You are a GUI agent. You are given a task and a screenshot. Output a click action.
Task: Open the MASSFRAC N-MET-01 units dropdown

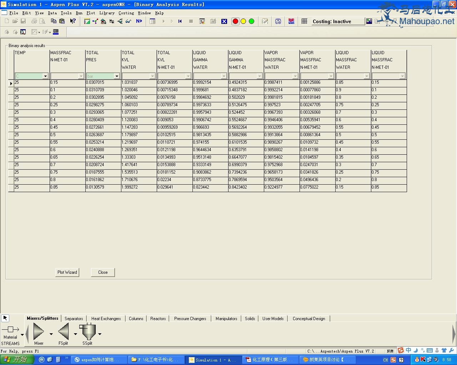(x=81, y=76)
